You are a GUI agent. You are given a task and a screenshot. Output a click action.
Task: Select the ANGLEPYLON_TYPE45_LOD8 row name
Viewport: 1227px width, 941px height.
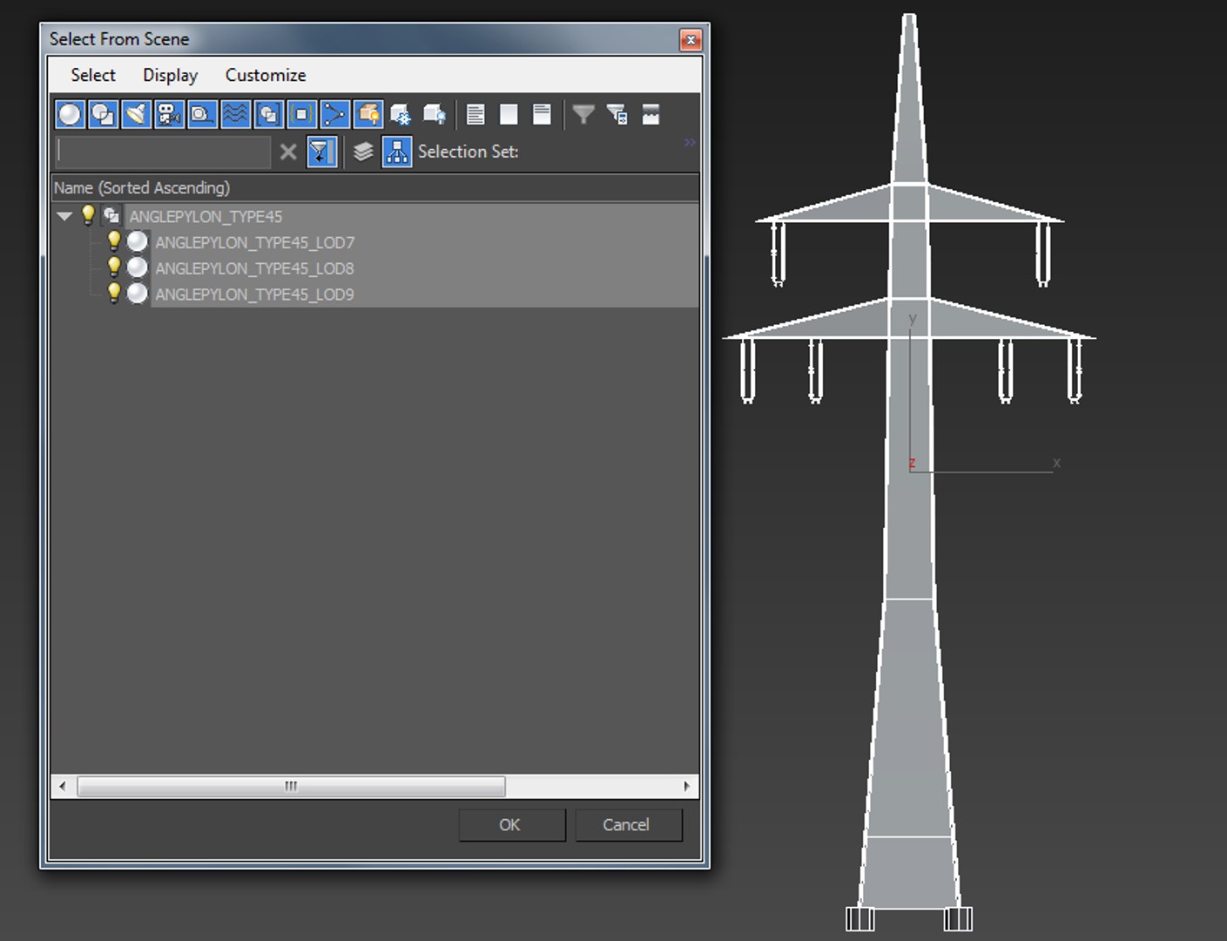click(x=254, y=268)
